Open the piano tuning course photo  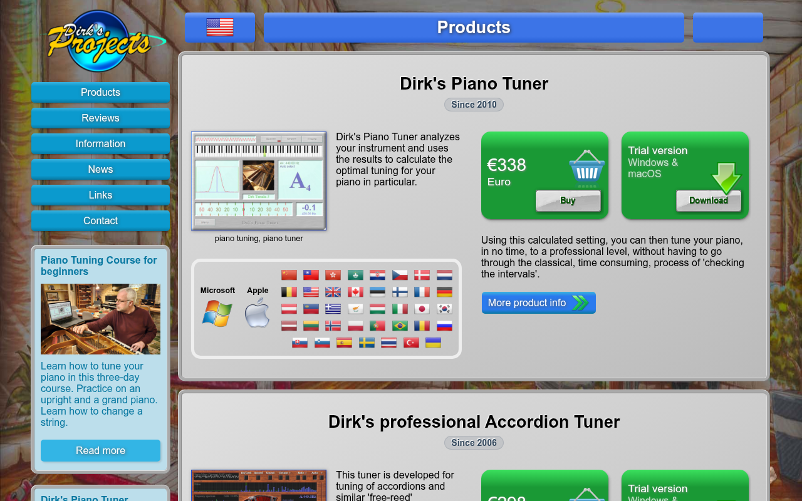[x=100, y=319]
